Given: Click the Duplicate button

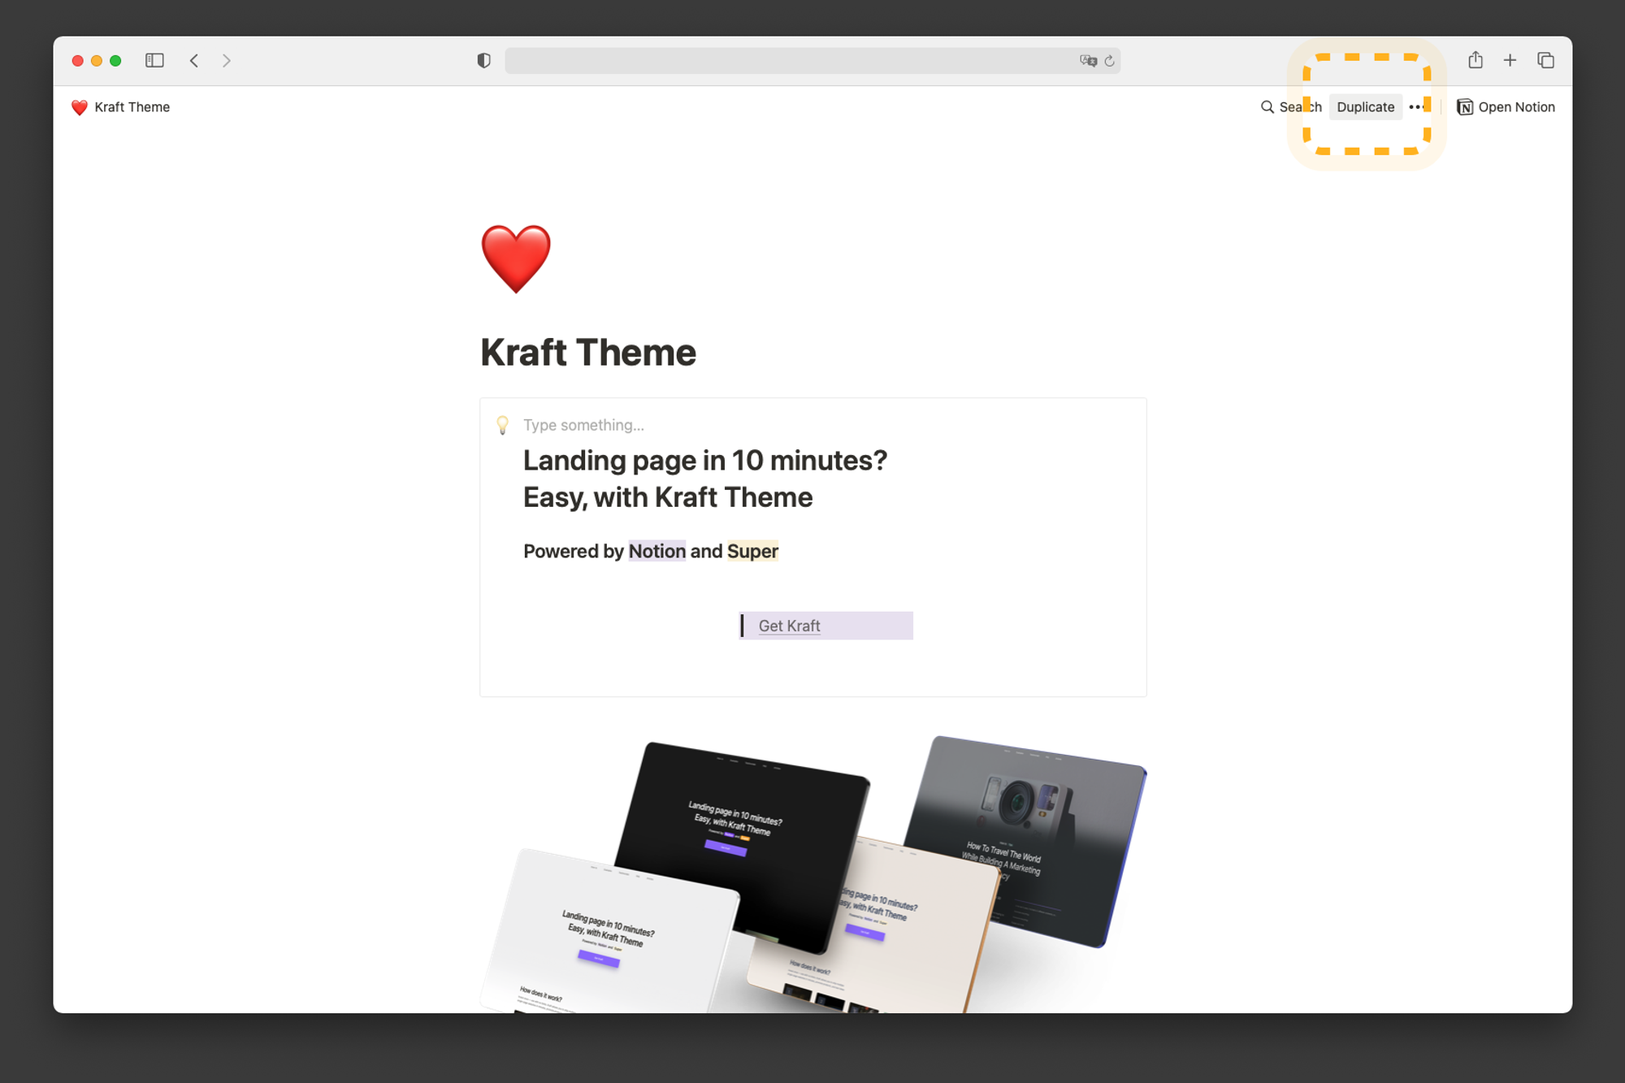Looking at the screenshot, I should [x=1365, y=107].
